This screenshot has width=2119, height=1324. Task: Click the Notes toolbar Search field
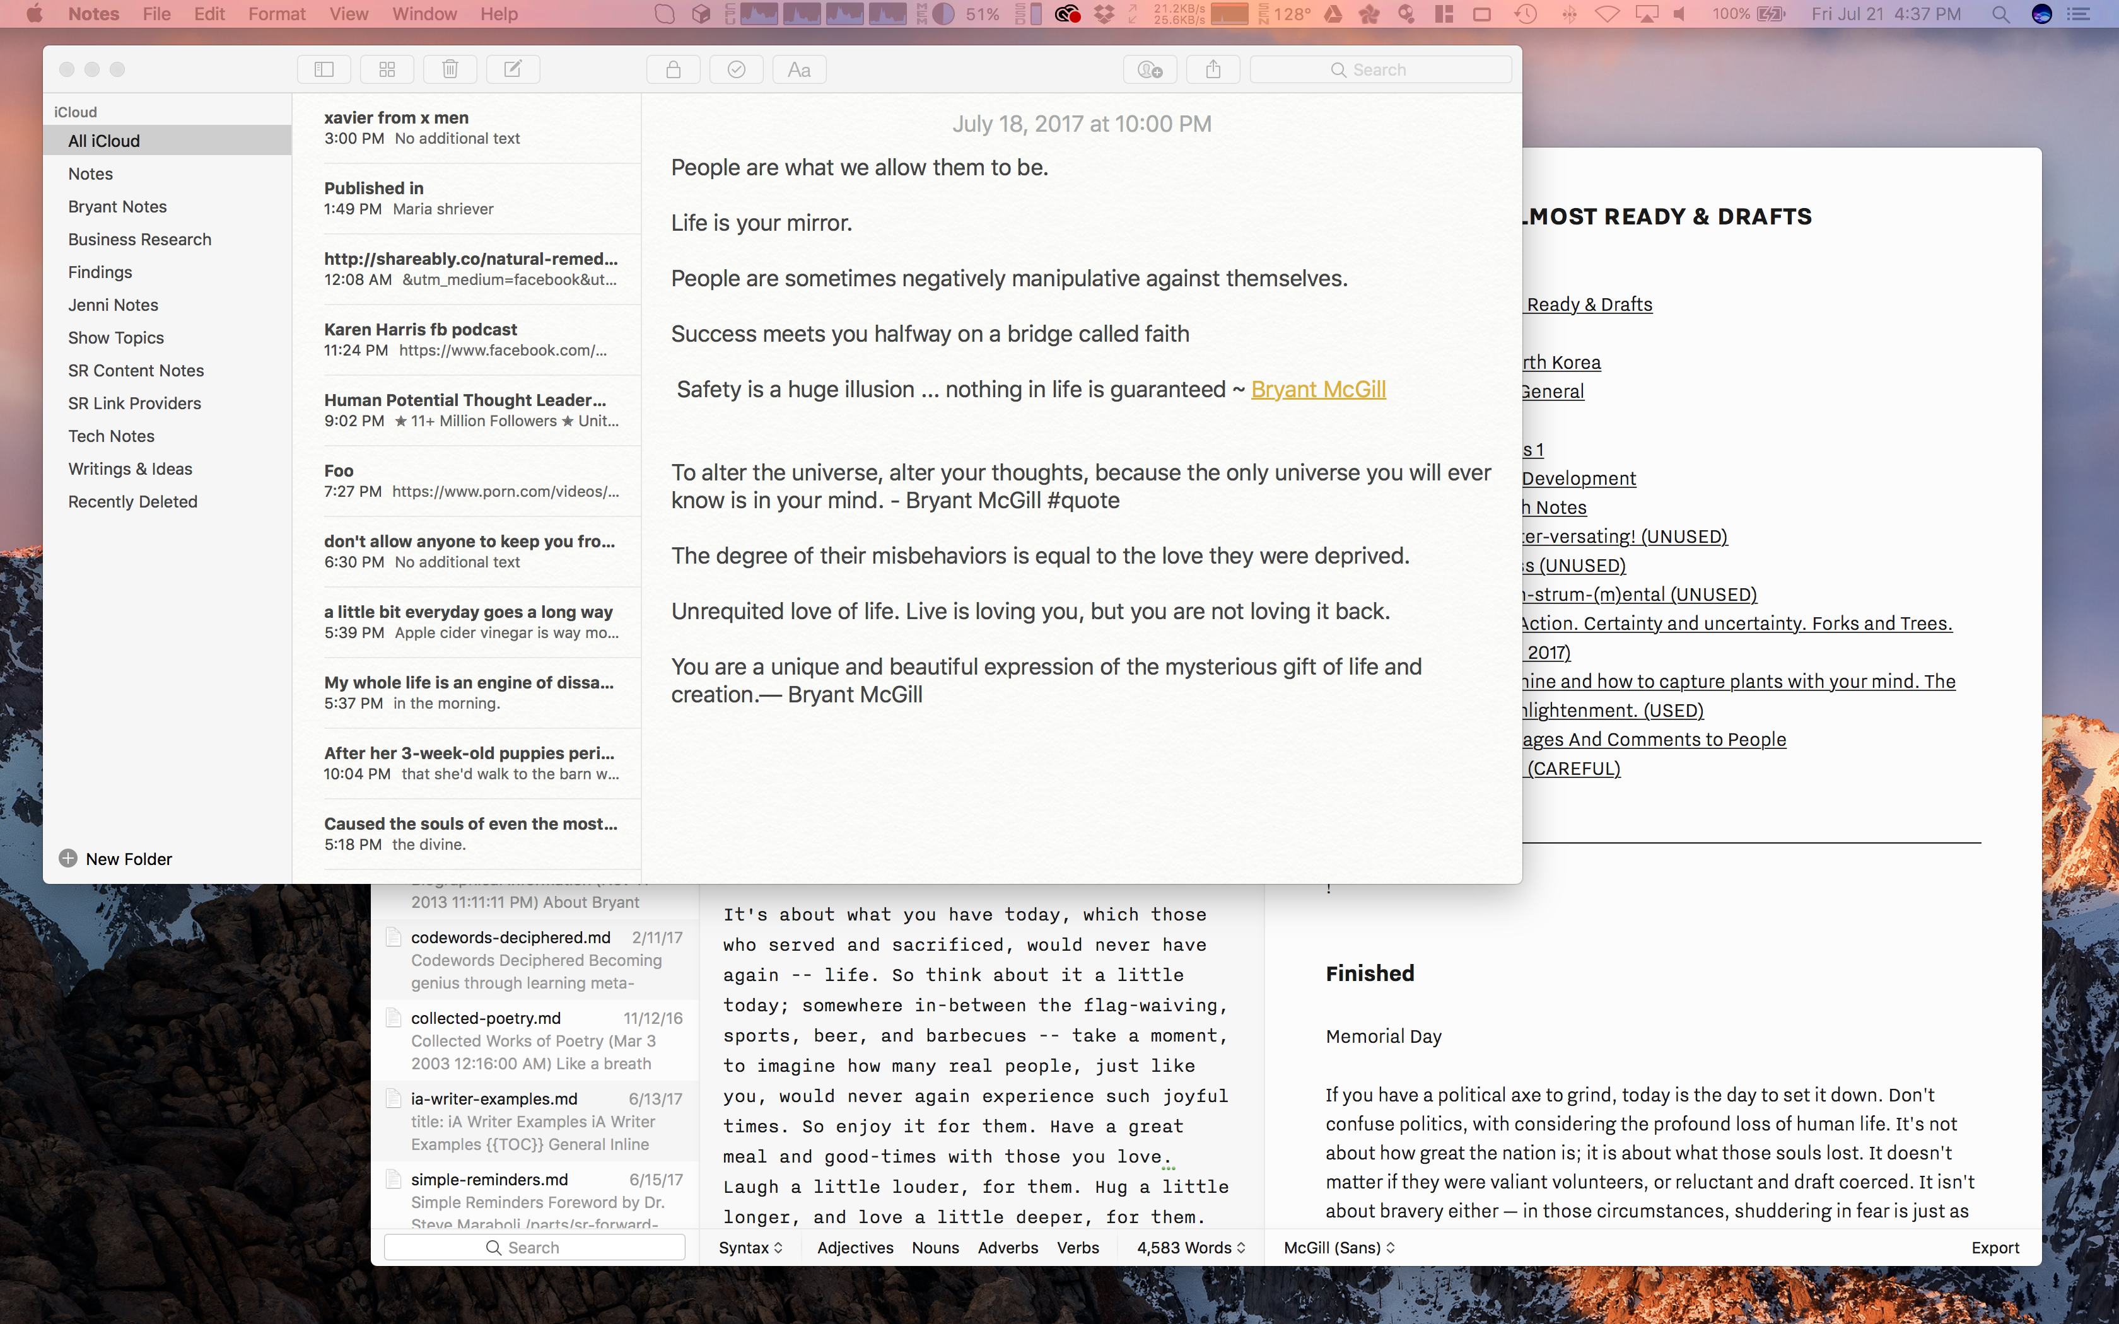tap(1381, 69)
